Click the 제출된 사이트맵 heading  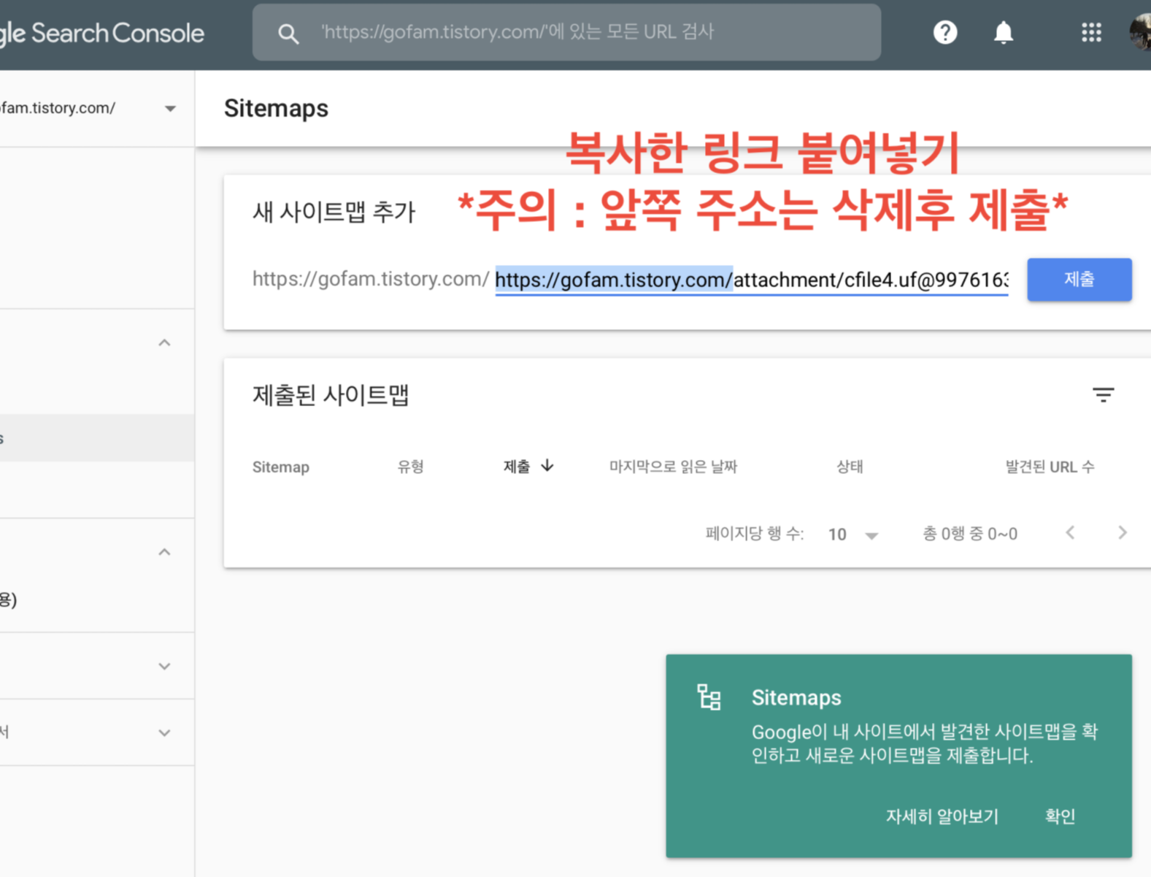(x=331, y=395)
